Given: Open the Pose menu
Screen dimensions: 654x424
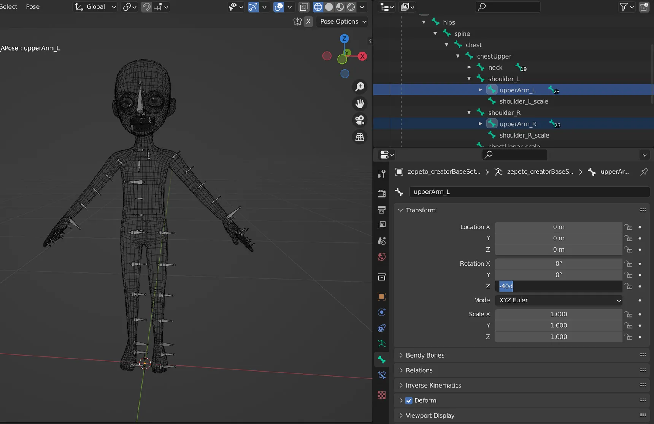Looking at the screenshot, I should [33, 7].
